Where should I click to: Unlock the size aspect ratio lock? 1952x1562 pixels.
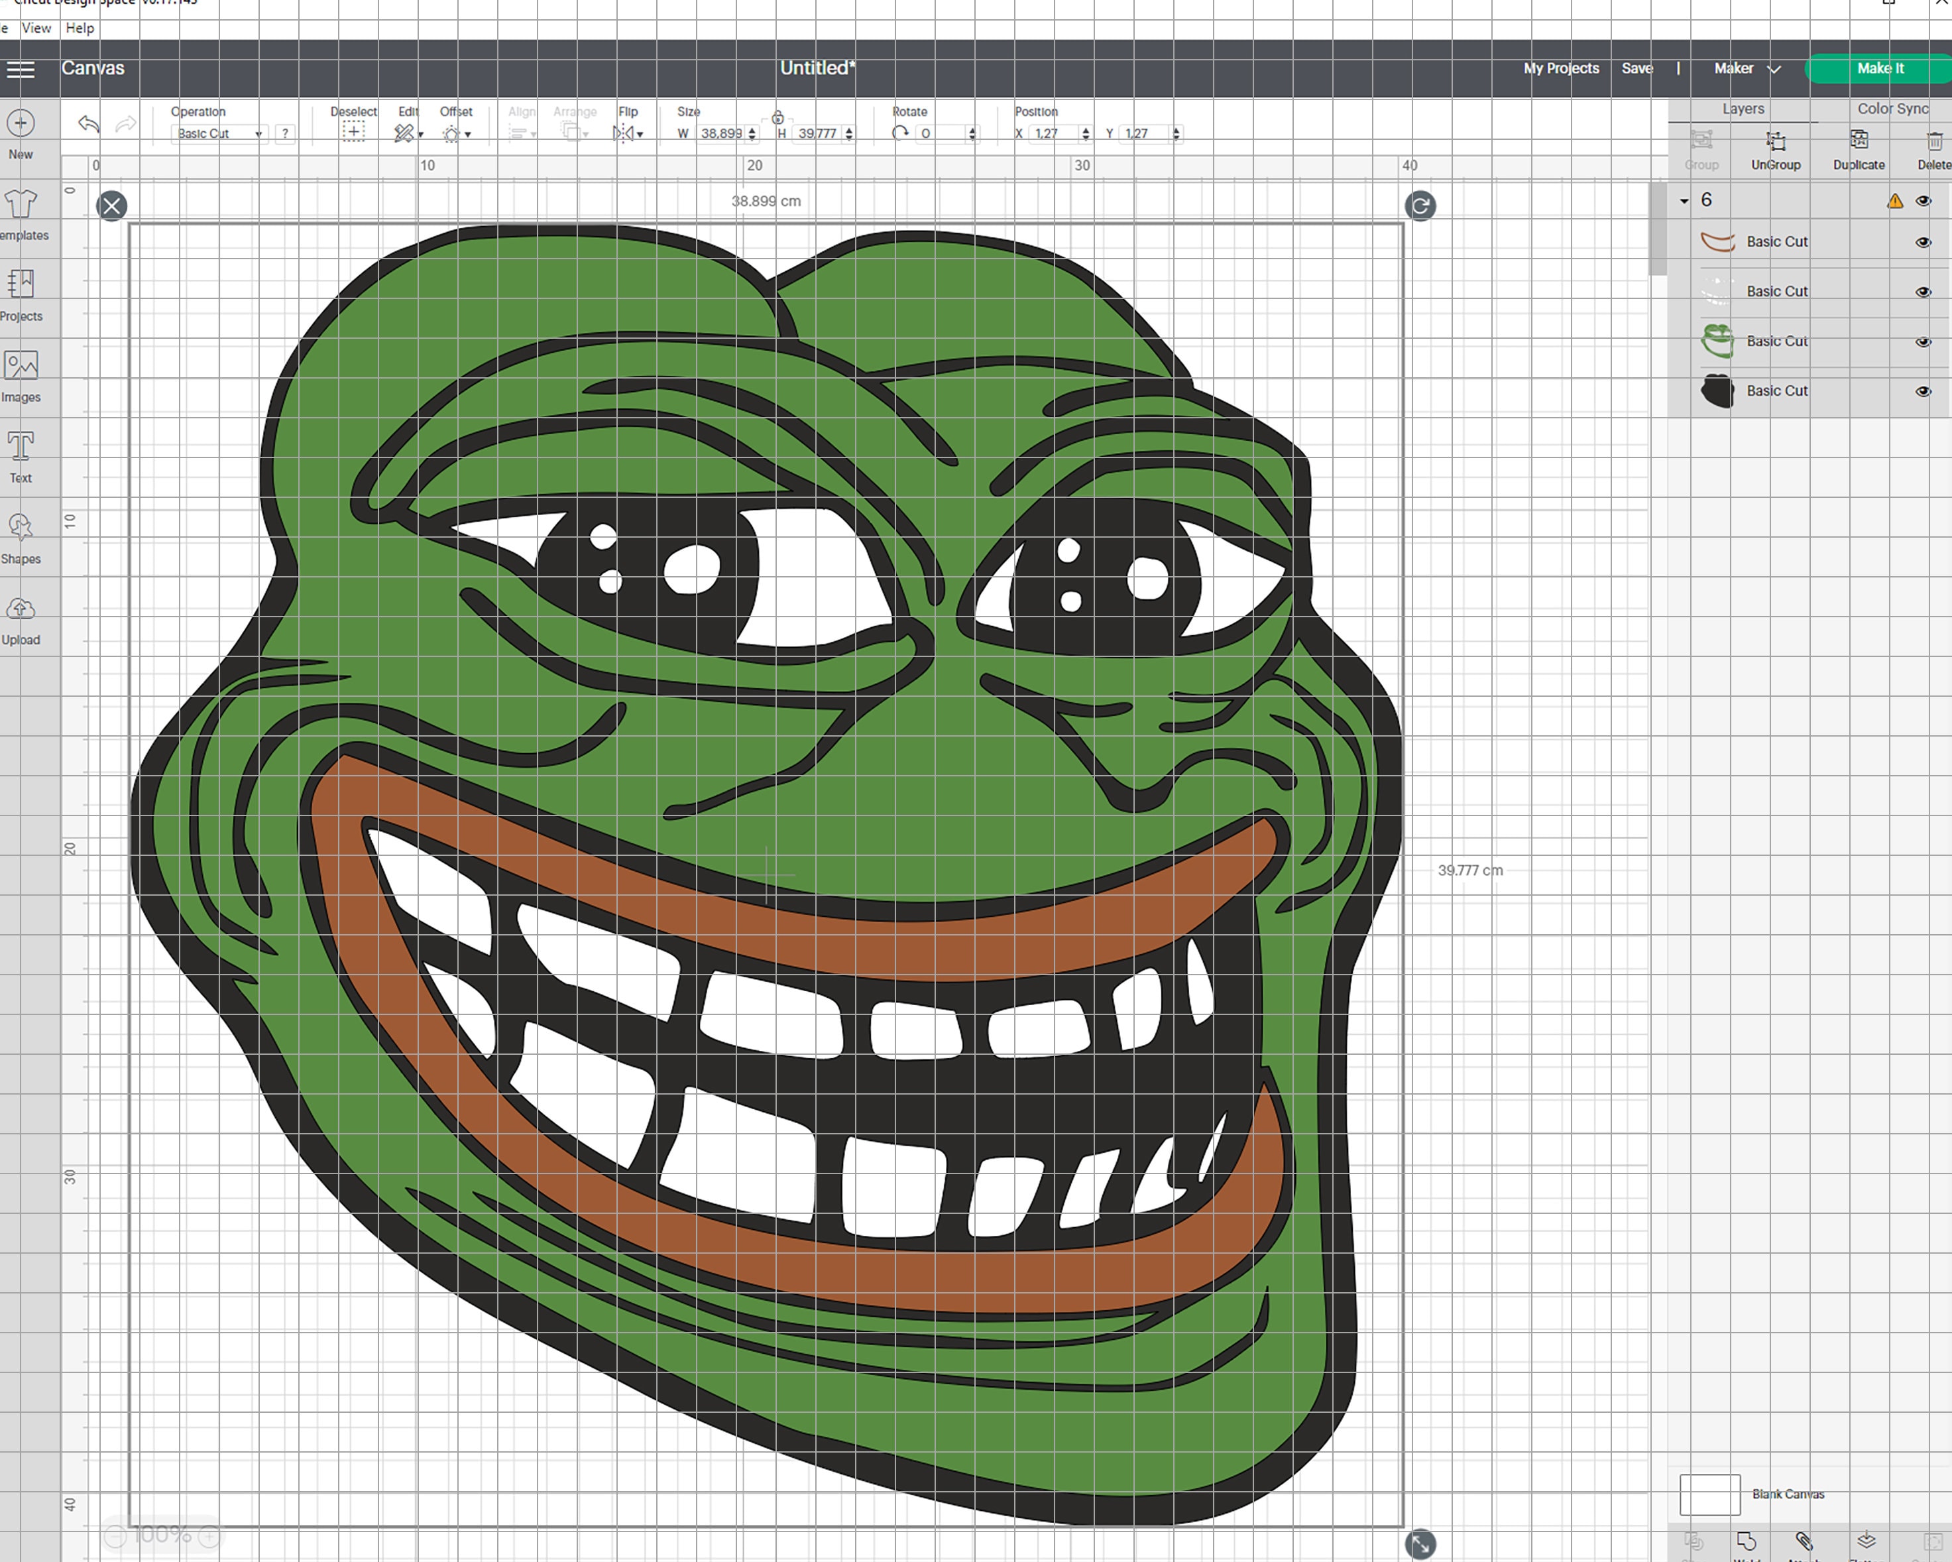(777, 119)
